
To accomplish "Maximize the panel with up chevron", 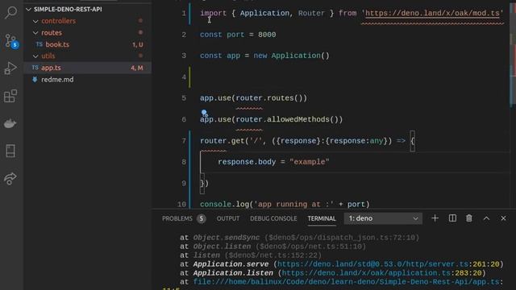I will coord(486,218).
